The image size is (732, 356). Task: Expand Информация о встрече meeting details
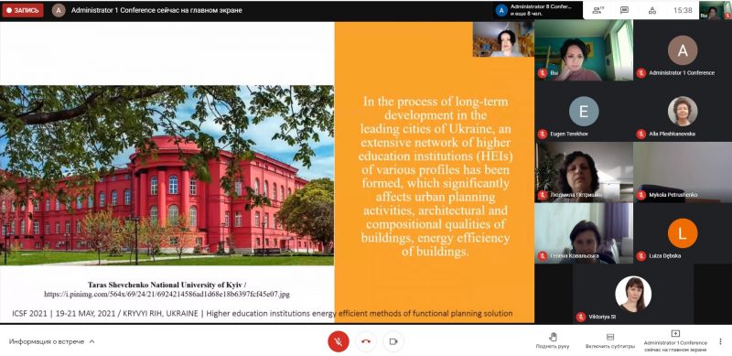(x=52, y=341)
